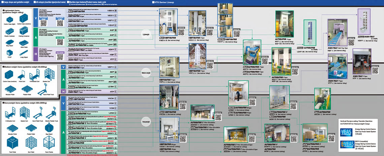Open the VEP11 VERTIRATOR P type photo
The image size is (384, 156).
coord(169,67)
